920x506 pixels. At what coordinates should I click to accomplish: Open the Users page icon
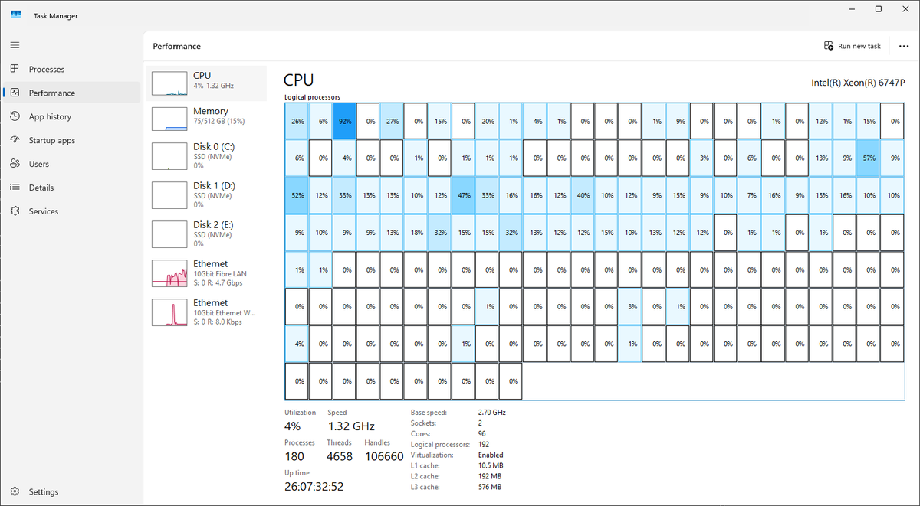15,164
